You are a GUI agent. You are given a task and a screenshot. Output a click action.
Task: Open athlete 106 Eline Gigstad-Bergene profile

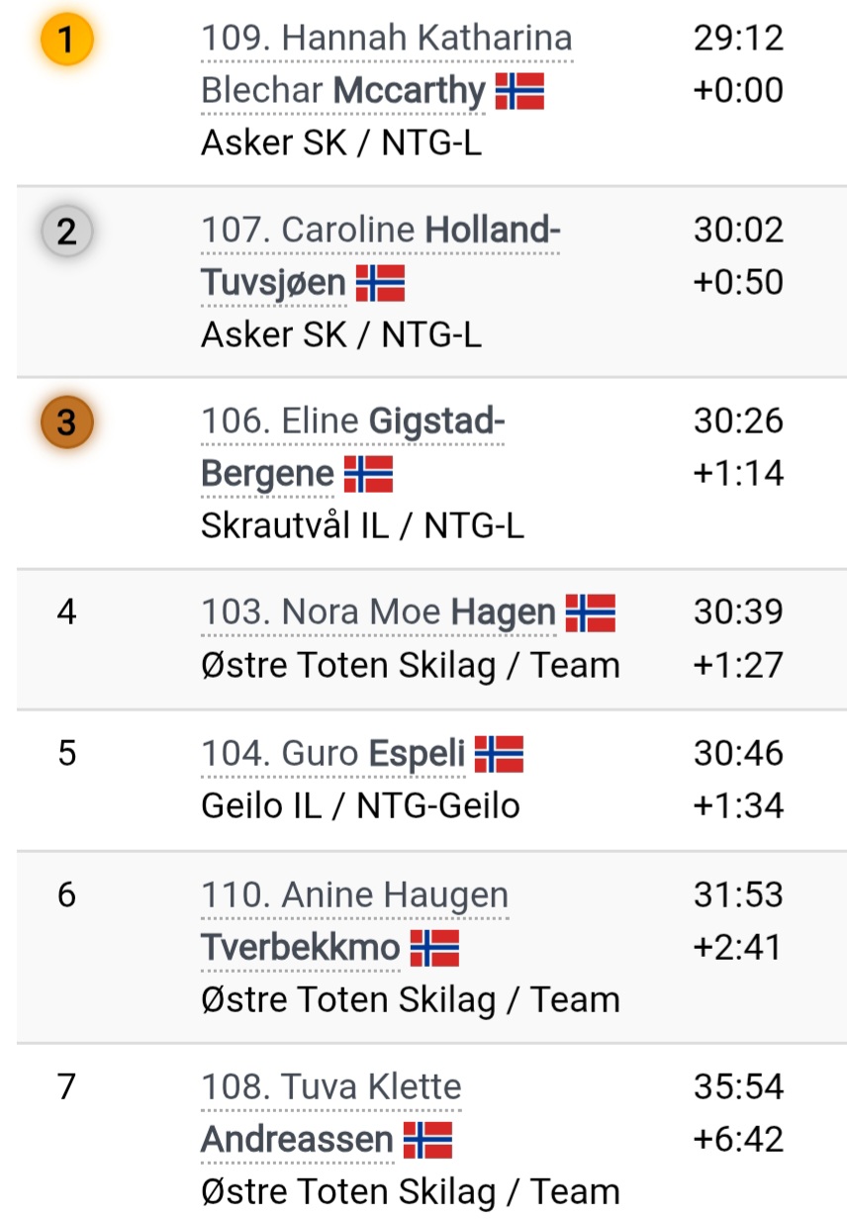tap(353, 449)
